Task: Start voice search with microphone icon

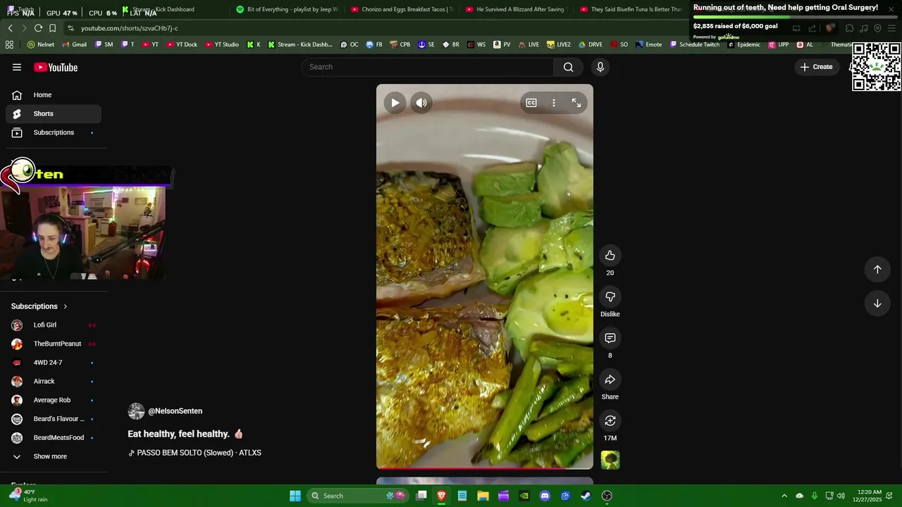Action: (600, 67)
